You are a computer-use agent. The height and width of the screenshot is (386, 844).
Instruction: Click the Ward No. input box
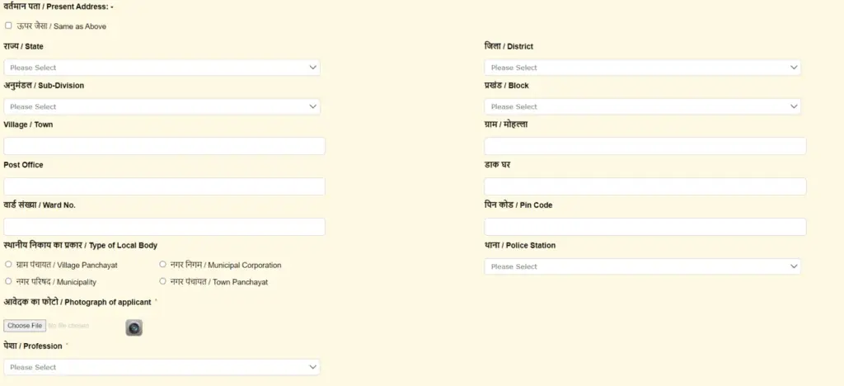point(164,227)
